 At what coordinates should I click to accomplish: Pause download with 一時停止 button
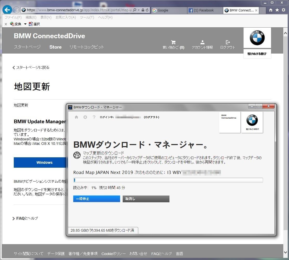97,199
